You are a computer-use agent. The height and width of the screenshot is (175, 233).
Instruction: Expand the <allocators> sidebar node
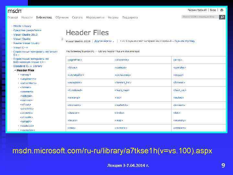18,83
